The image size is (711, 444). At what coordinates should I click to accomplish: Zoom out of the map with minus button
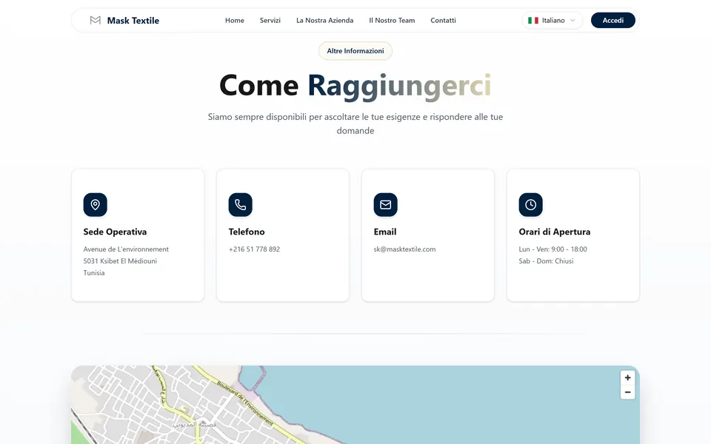click(627, 392)
